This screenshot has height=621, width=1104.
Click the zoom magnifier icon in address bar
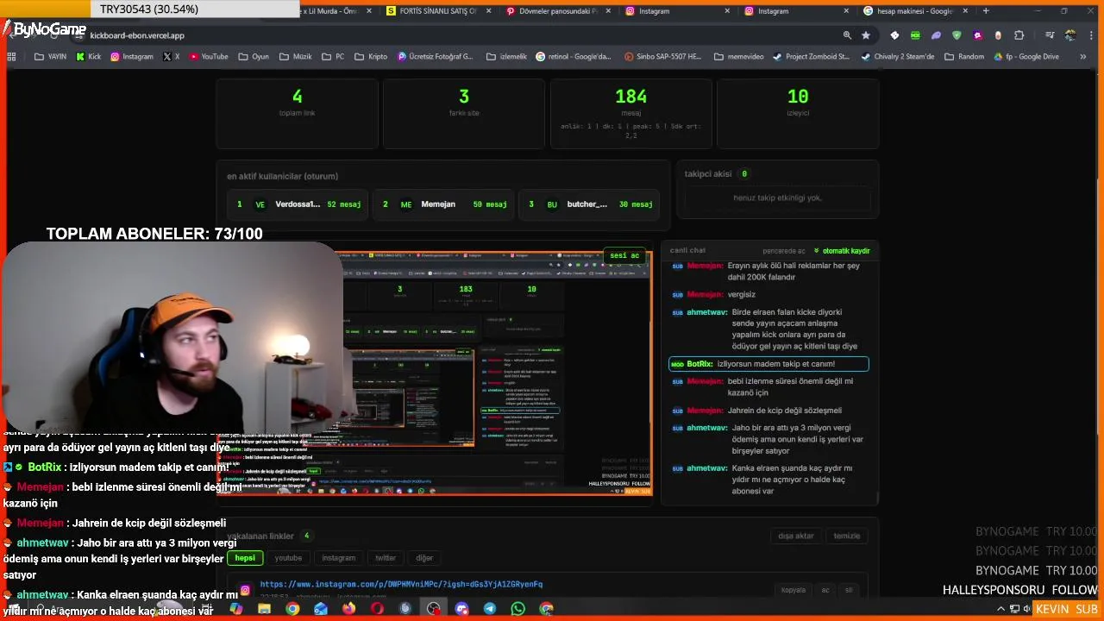pyautogui.click(x=847, y=35)
